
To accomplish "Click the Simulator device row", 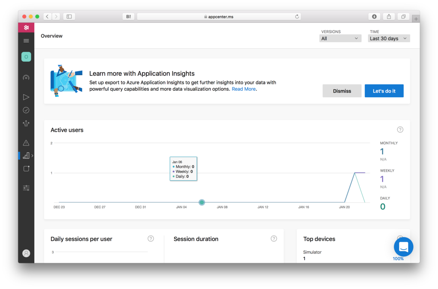I will (x=353, y=255).
